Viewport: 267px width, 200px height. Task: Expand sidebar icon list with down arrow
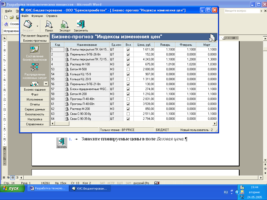(x=46, y=84)
